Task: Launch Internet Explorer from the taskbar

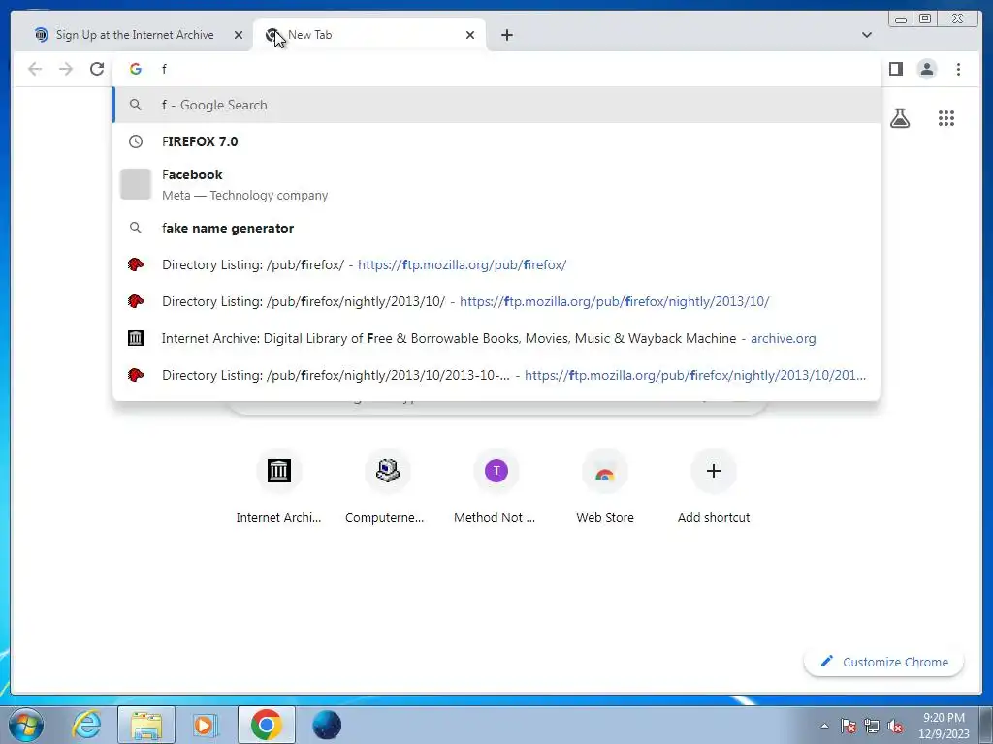Action: 86,725
